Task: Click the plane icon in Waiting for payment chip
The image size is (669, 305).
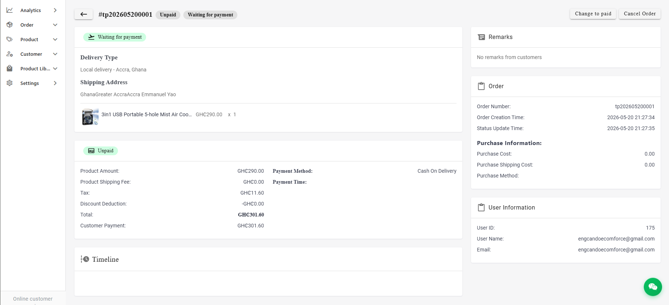Action: coord(91,37)
